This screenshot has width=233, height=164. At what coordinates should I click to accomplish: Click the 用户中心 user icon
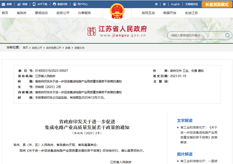coord(75,4)
